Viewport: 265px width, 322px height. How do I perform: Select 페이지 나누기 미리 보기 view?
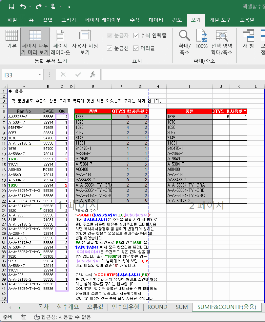[x=35, y=42]
